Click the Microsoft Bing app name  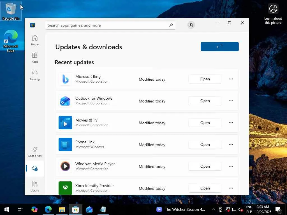tap(88, 76)
